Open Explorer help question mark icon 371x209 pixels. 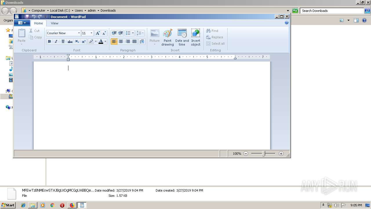pos(365,20)
